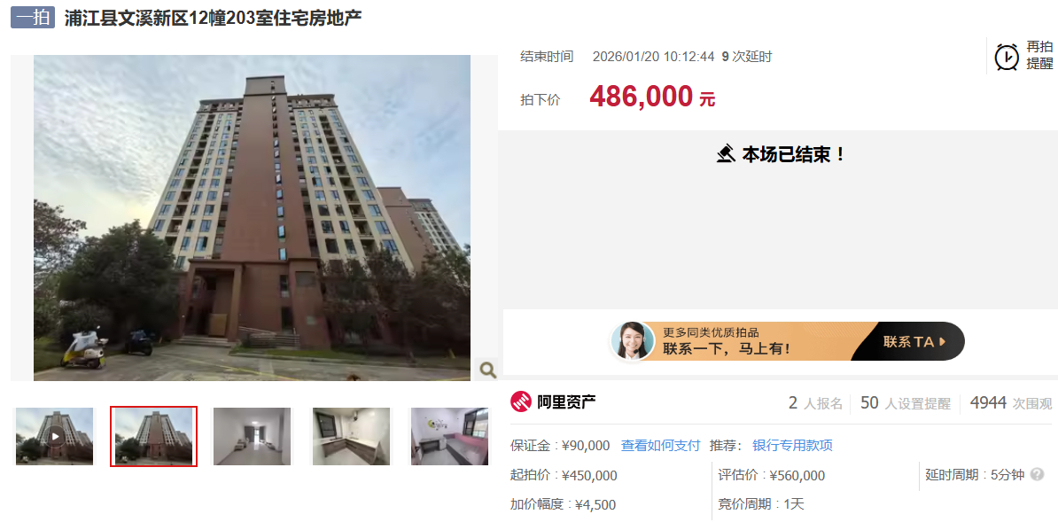Click the 更多同类优质拍品 banner text
This screenshot has height=522, width=1058.
click(712, 332)
